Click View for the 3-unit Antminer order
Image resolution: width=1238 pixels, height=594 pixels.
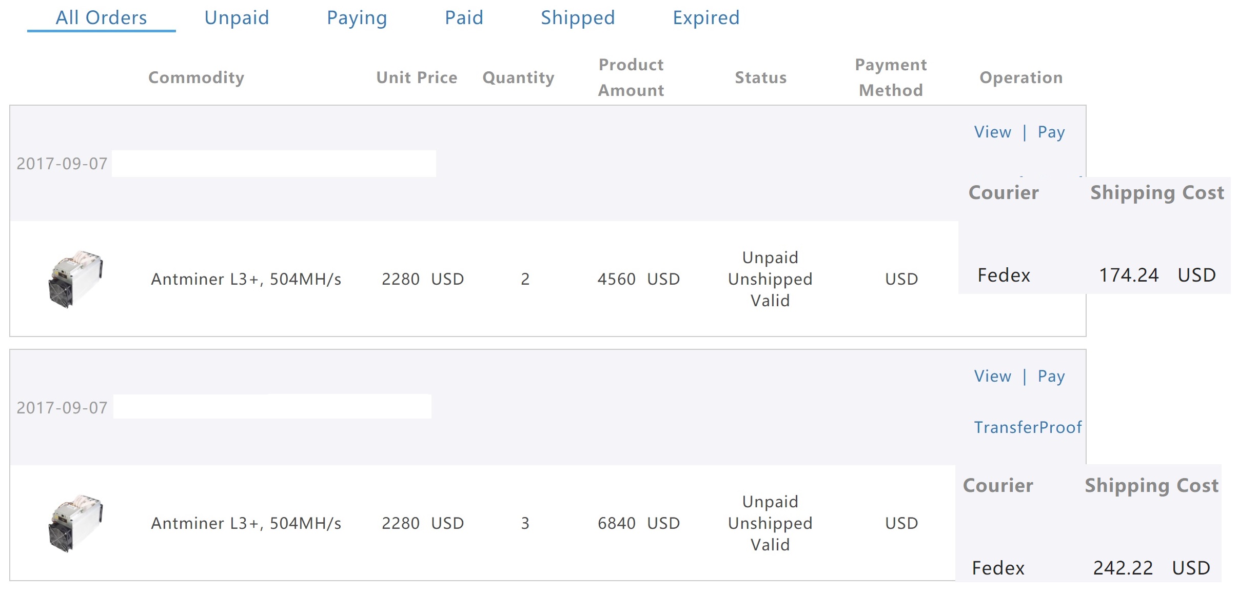(x=992, y=377)
